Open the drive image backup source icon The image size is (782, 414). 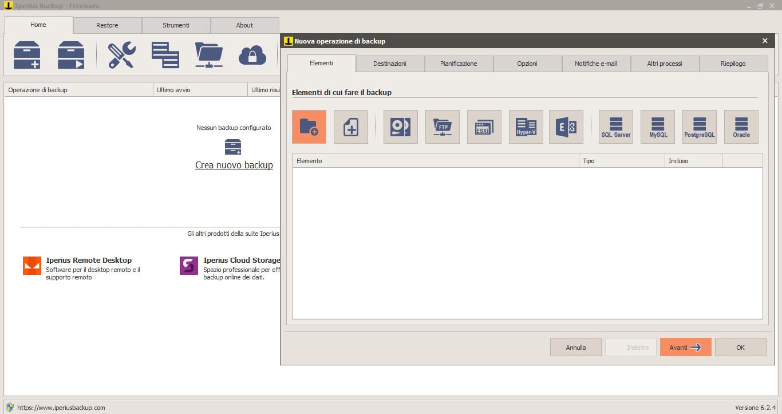400,127
